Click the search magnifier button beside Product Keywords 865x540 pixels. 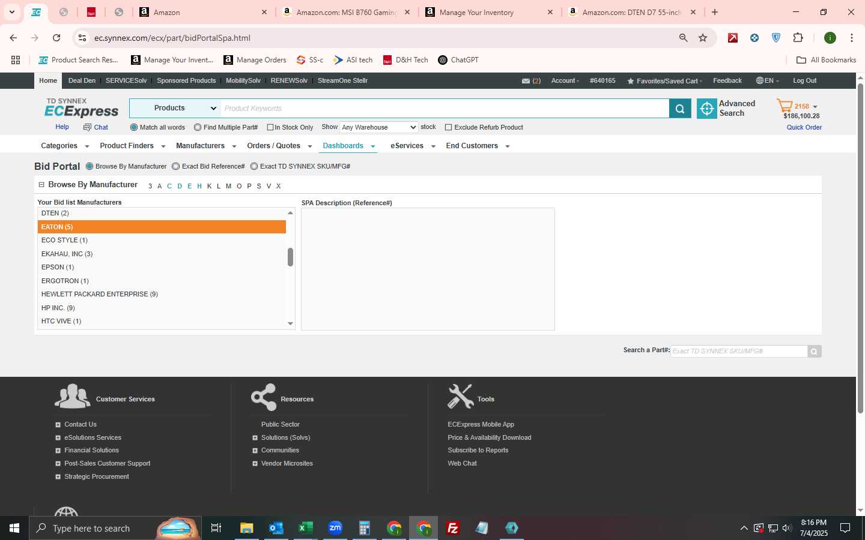tap(680, 109)
